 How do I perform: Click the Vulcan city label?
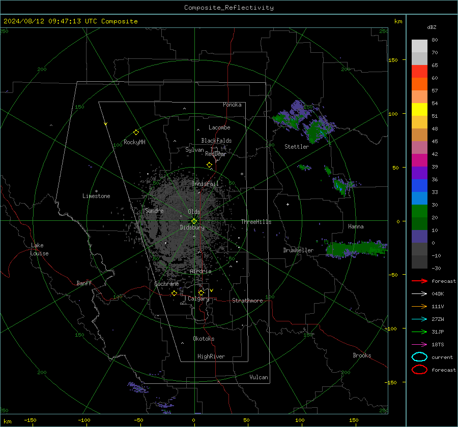click(x=259, y=377)
